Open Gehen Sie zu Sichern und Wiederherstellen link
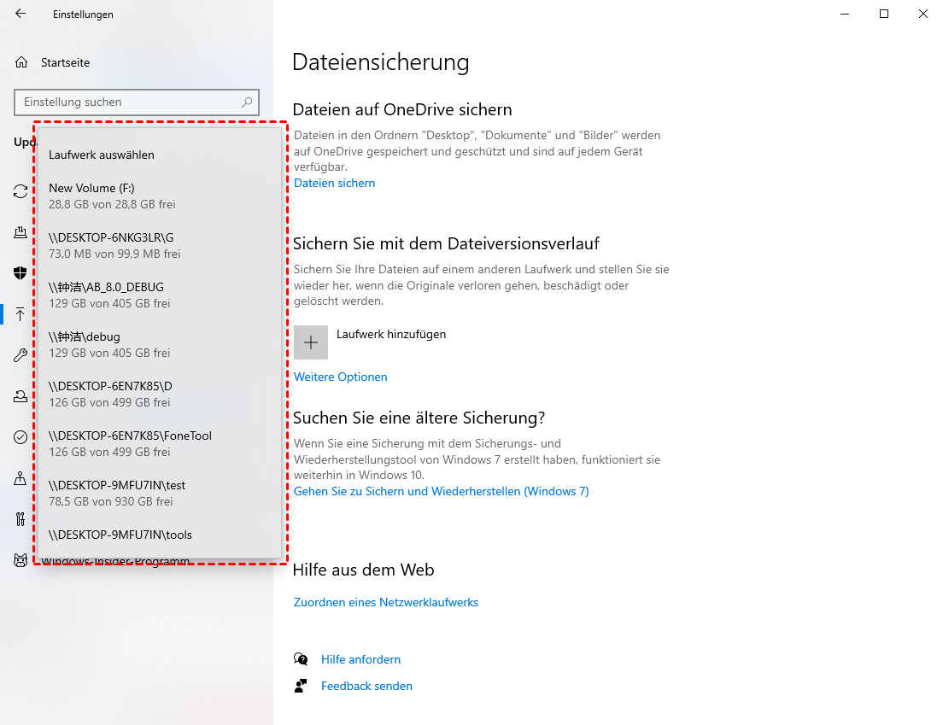Image resolution: width=943 pixels, height=725 pixels. tap(441, 491)
